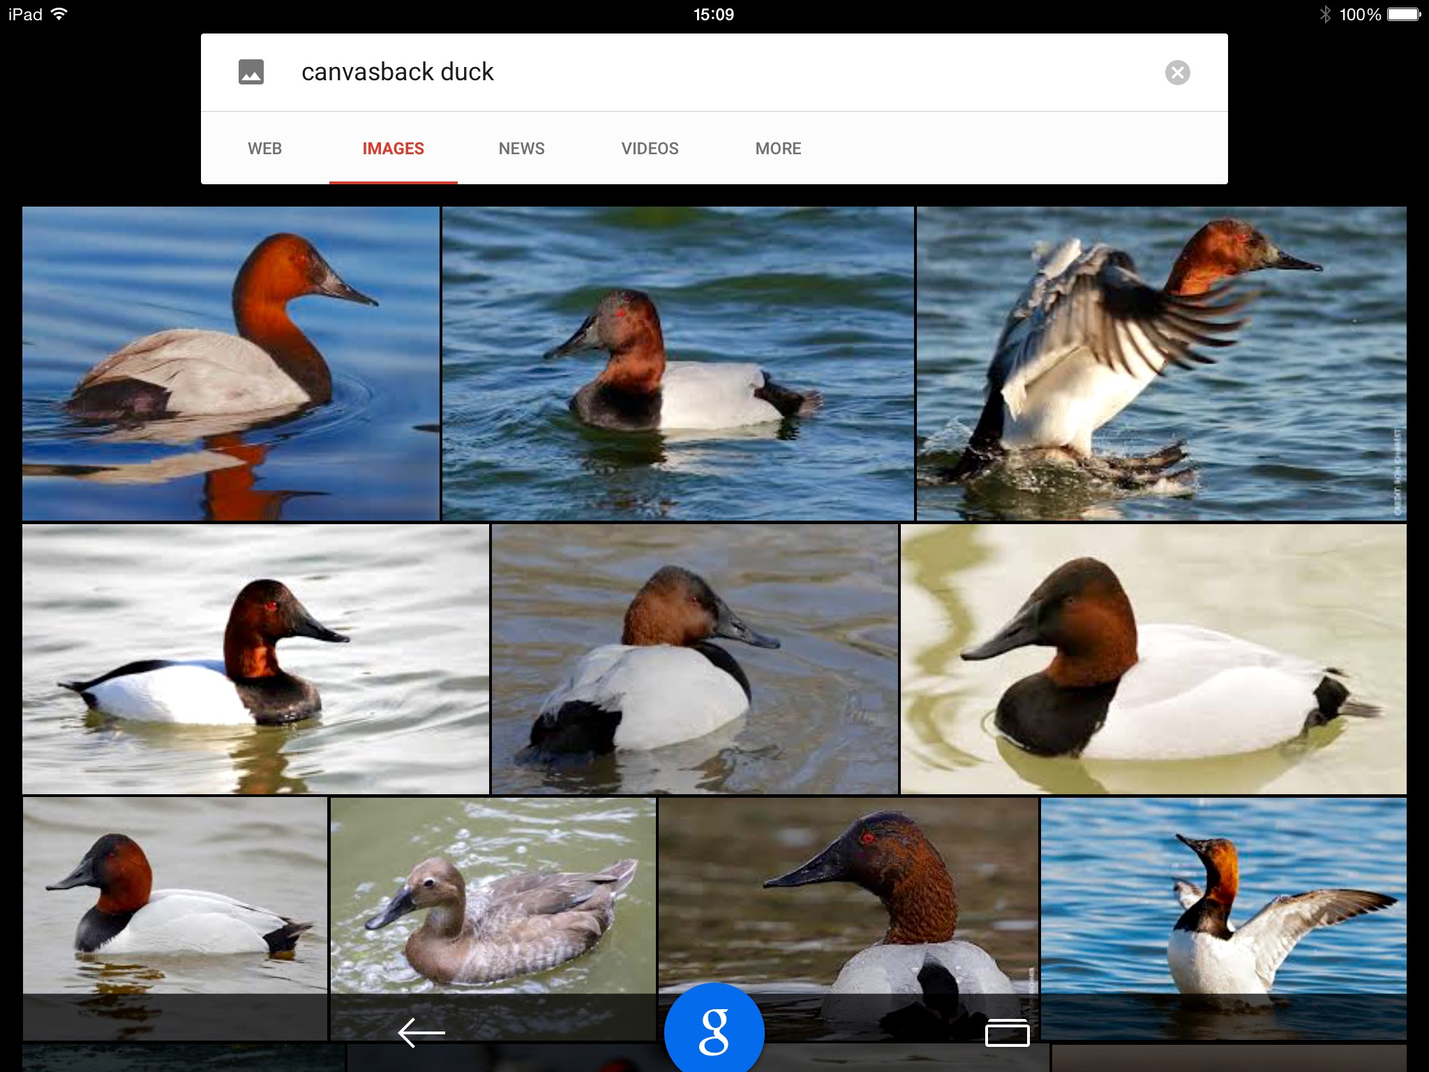1429x1072 pixels.
Task: Open the NEWS tab
Action: tap(521, 149)
